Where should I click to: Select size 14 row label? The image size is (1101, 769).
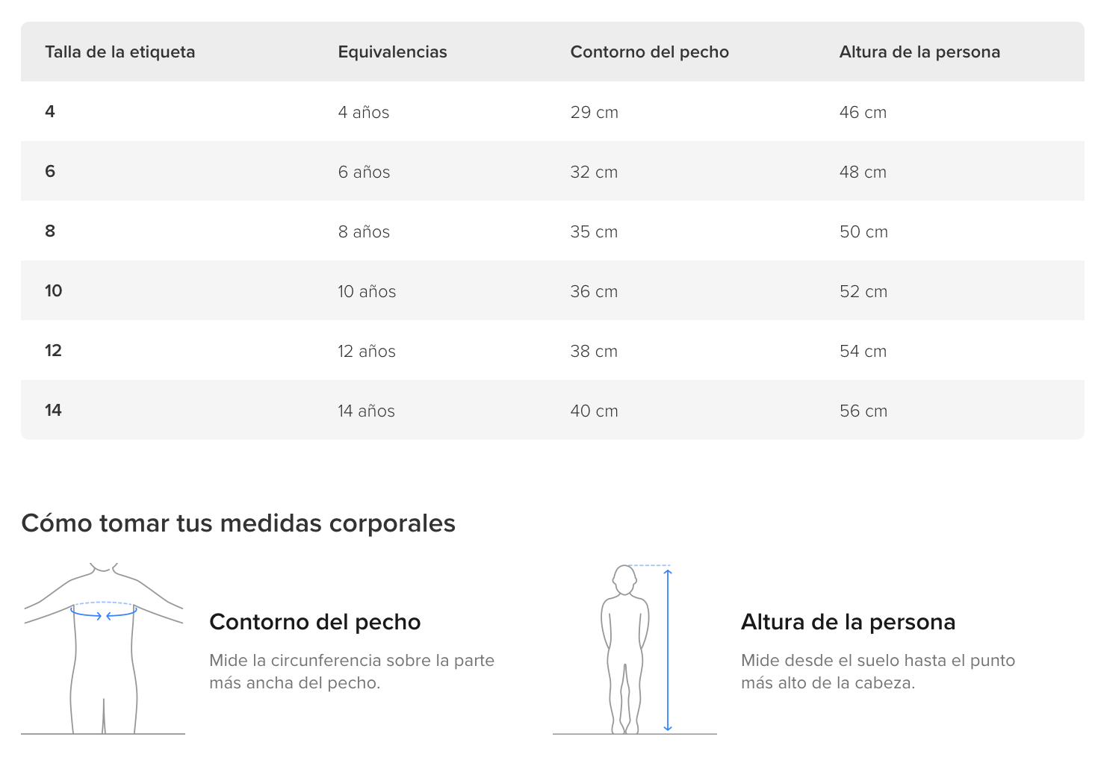pyautogui.click(x=54, y=411)
